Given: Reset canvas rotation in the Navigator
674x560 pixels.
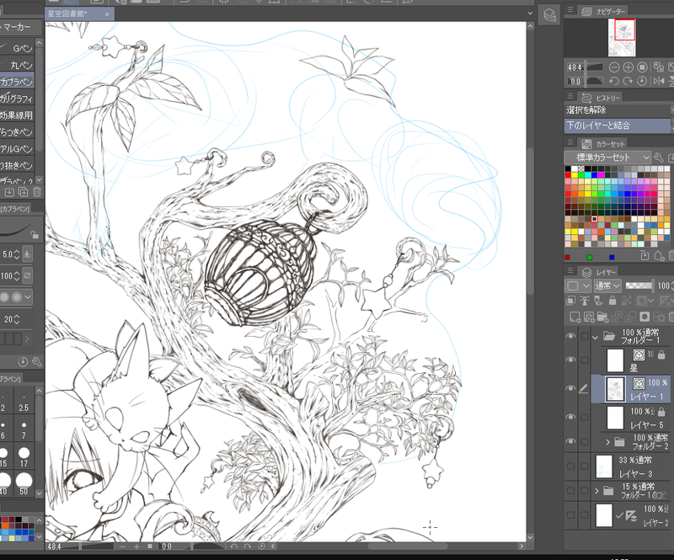Looking at the screenshot, I should pos(642,81).
